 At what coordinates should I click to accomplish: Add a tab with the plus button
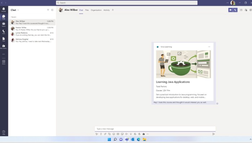point(113,10)
